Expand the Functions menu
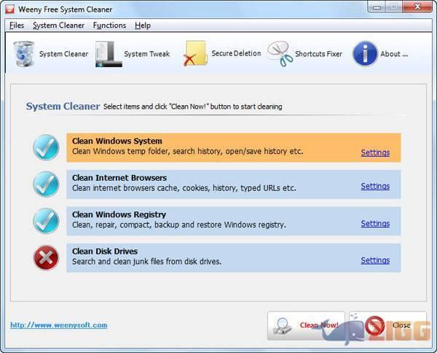437x353 pixels. tap(109, 26)
